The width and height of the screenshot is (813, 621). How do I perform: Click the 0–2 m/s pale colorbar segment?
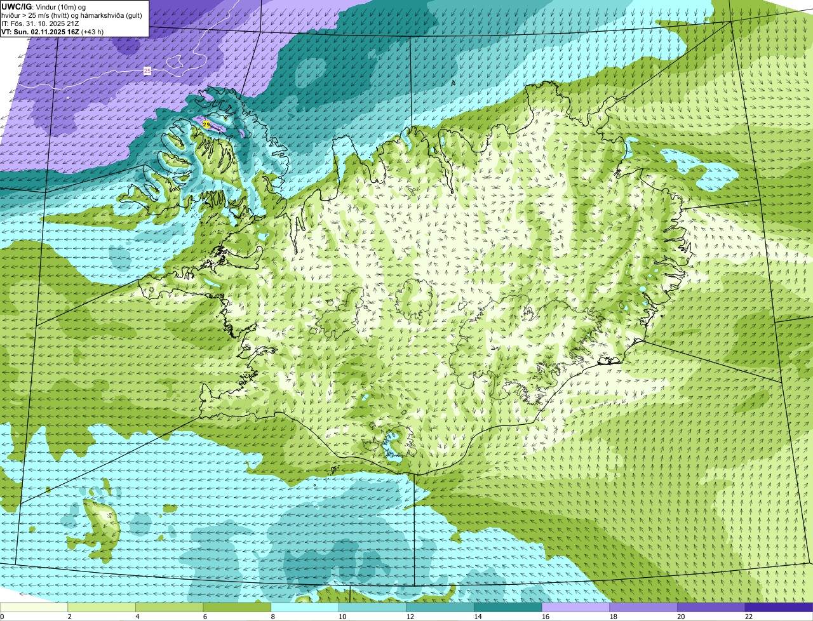(34, 607)
